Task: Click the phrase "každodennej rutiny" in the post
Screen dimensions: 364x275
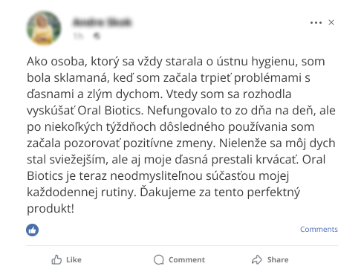Action: click(x=82, y=192)
